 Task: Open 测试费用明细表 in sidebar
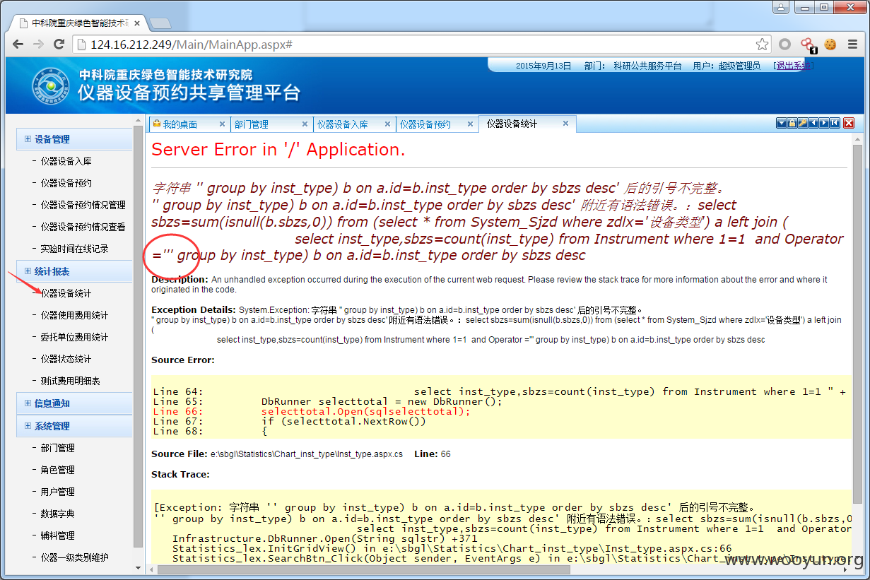pos(71,381)
